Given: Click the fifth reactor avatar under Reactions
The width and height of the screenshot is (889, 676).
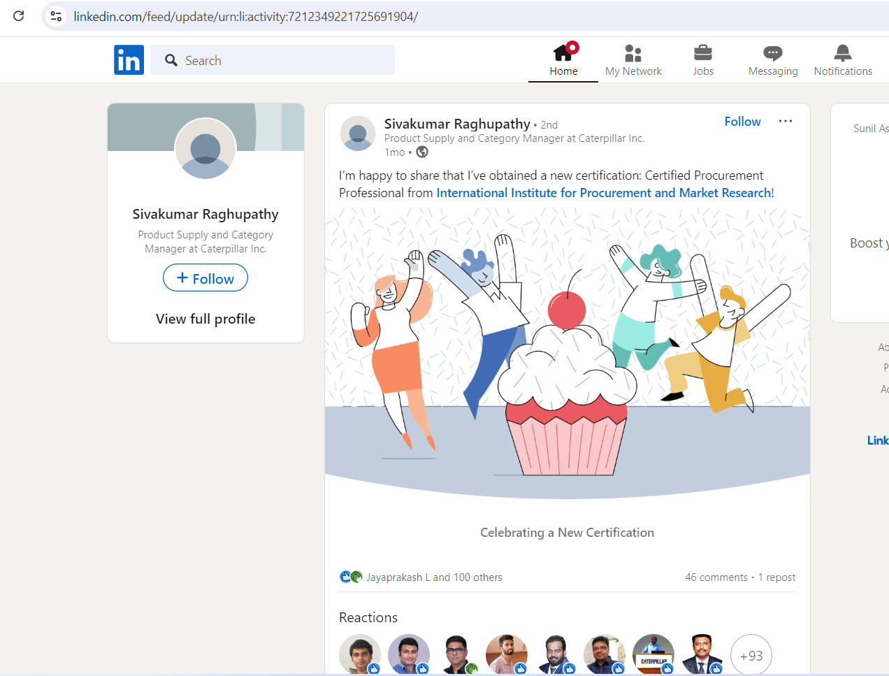Looking at the screenshot, I should click(555, 654).
